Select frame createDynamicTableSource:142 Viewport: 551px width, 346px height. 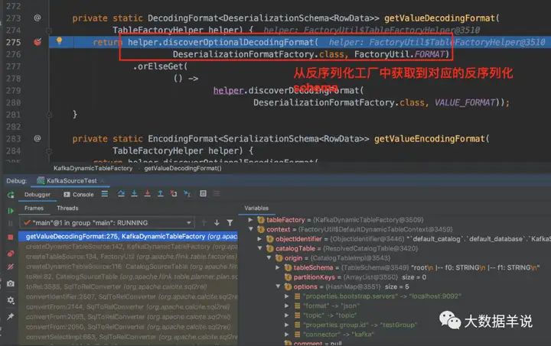(x=129, y=247)
